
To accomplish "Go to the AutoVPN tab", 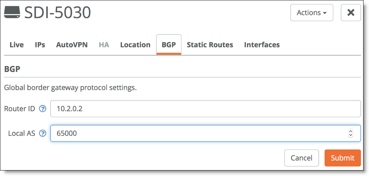I will click(x=72, y=45).
